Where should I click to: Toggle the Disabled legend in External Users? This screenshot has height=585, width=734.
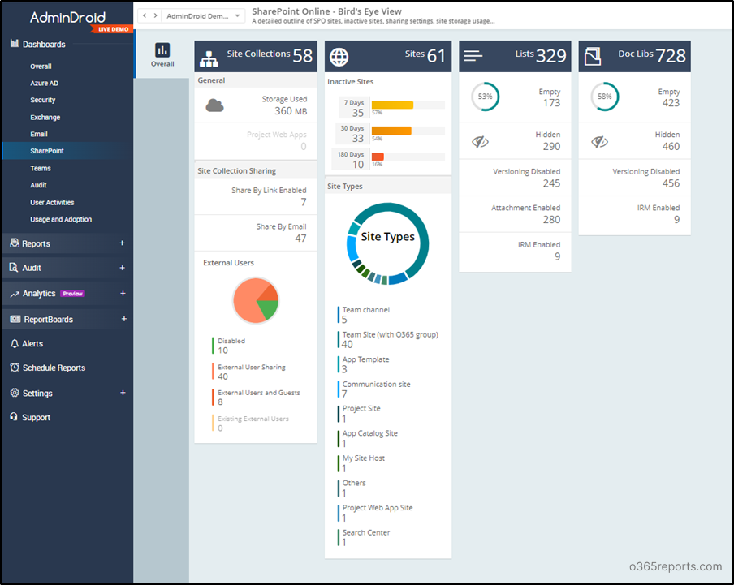(x=231, y=342)
